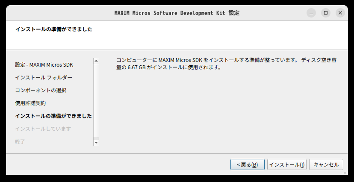Image resolution: width=354 pixels, height=182 pixels.
Task: Click the page header インストールの準備ができました
Action: [54, 29]
